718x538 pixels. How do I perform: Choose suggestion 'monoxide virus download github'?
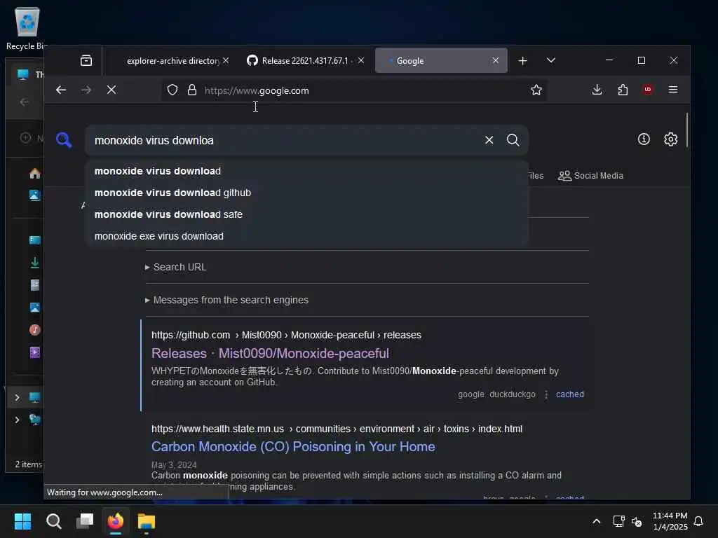tap(306, 193)
